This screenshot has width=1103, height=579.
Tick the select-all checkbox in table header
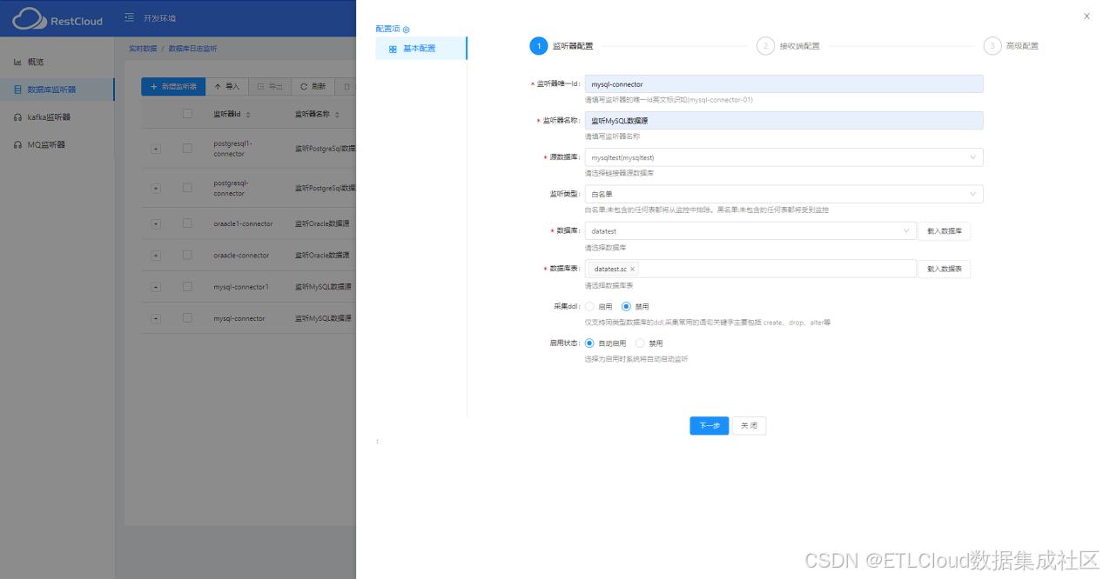[187, 114]
